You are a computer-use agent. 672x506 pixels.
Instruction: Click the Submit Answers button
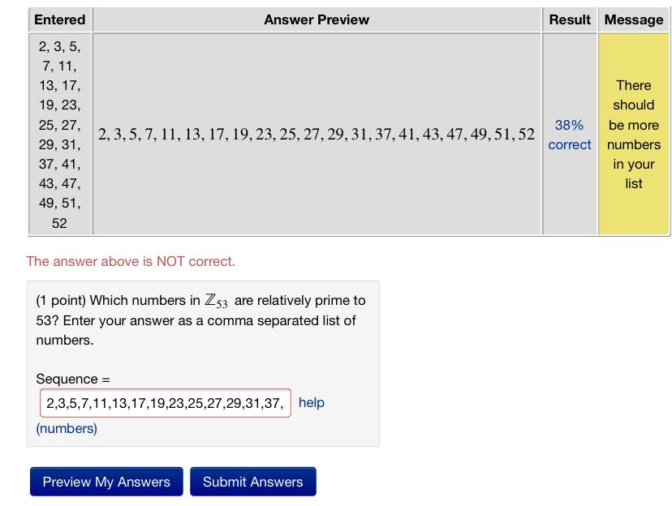[254, 481]
